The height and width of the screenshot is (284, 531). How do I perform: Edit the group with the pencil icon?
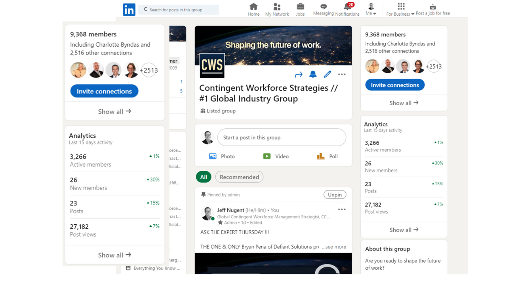click(x=328, y=74)
